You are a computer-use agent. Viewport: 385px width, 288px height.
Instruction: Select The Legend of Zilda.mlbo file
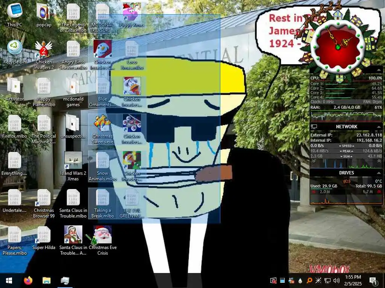73,18
